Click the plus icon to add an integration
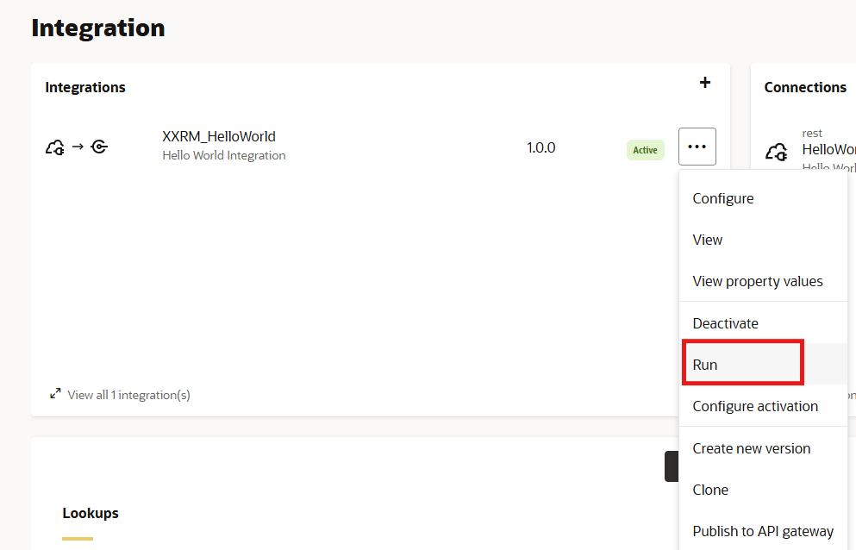The width and height of the screenshot is (856, 550). click(704, 83)
